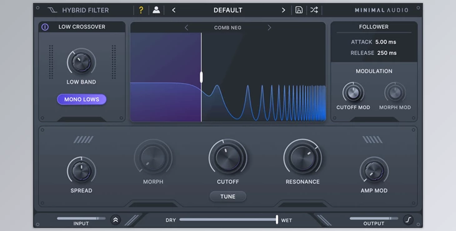Click the Morph Mod knob

pos(395,93)
